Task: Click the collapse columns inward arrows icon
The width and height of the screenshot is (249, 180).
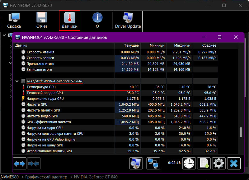Action: click(34, 164)
